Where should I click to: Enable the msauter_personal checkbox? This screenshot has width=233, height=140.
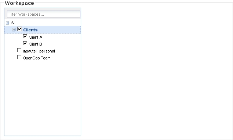click(19, 50)
